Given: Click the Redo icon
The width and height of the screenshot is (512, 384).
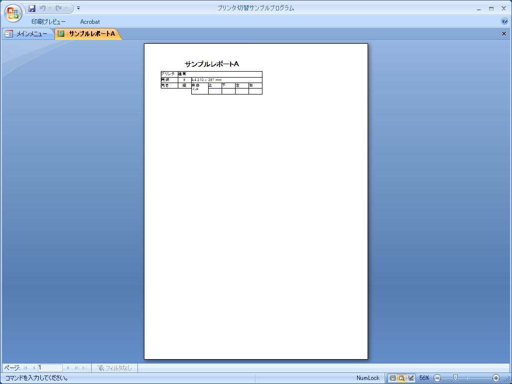Looking at the screenshot, I should 58,8.
